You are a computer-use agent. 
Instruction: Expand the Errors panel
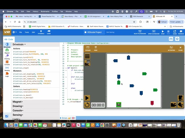[64, 118]
